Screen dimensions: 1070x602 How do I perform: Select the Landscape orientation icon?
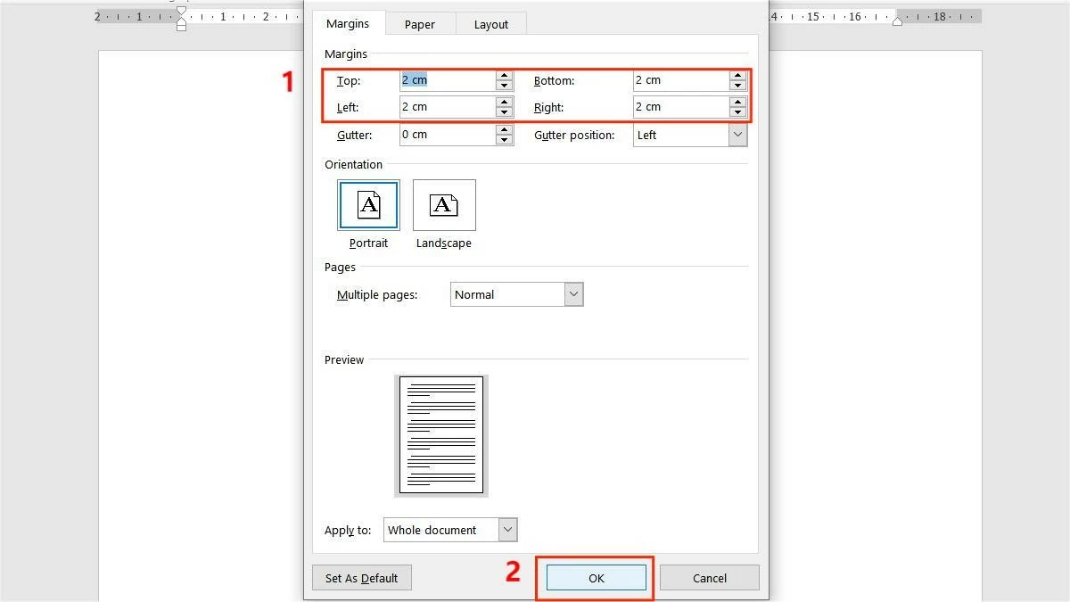[x=443, y=204]
